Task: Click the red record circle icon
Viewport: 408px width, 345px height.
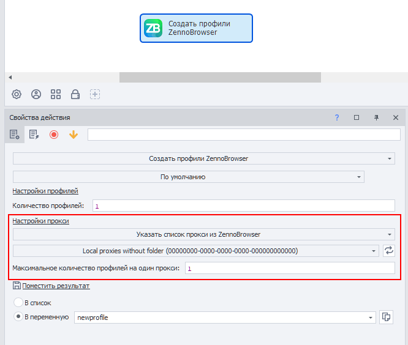Action: 54,135
